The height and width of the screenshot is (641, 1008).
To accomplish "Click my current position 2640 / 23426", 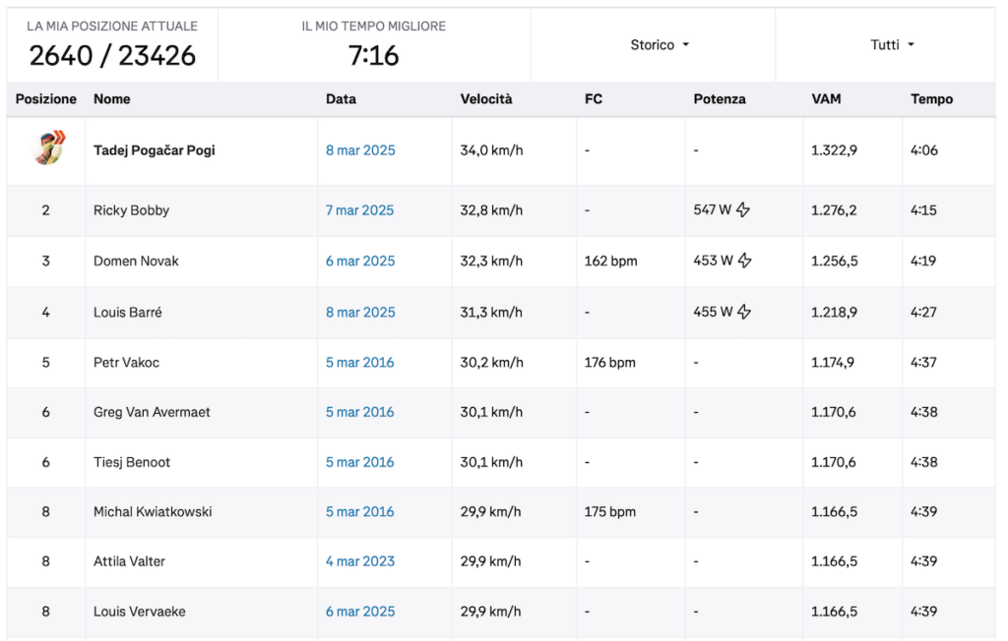I will (112, 56).
